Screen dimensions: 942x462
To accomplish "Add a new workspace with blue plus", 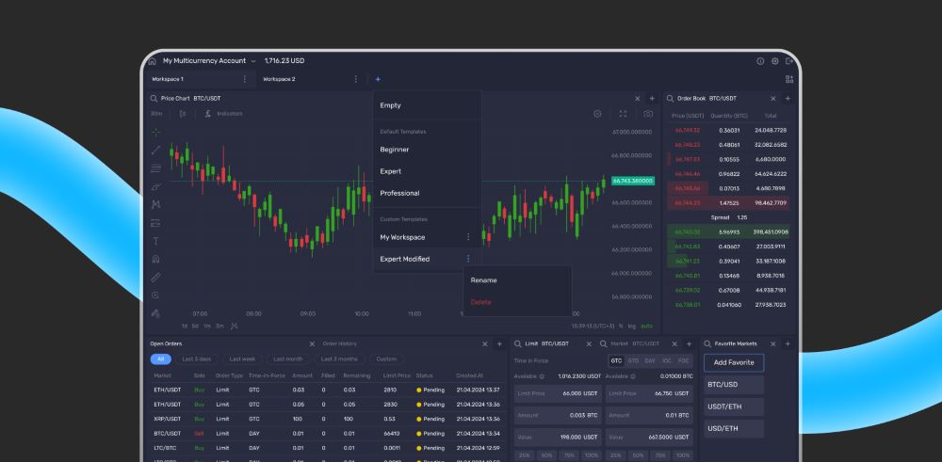I will pos(378,79).
